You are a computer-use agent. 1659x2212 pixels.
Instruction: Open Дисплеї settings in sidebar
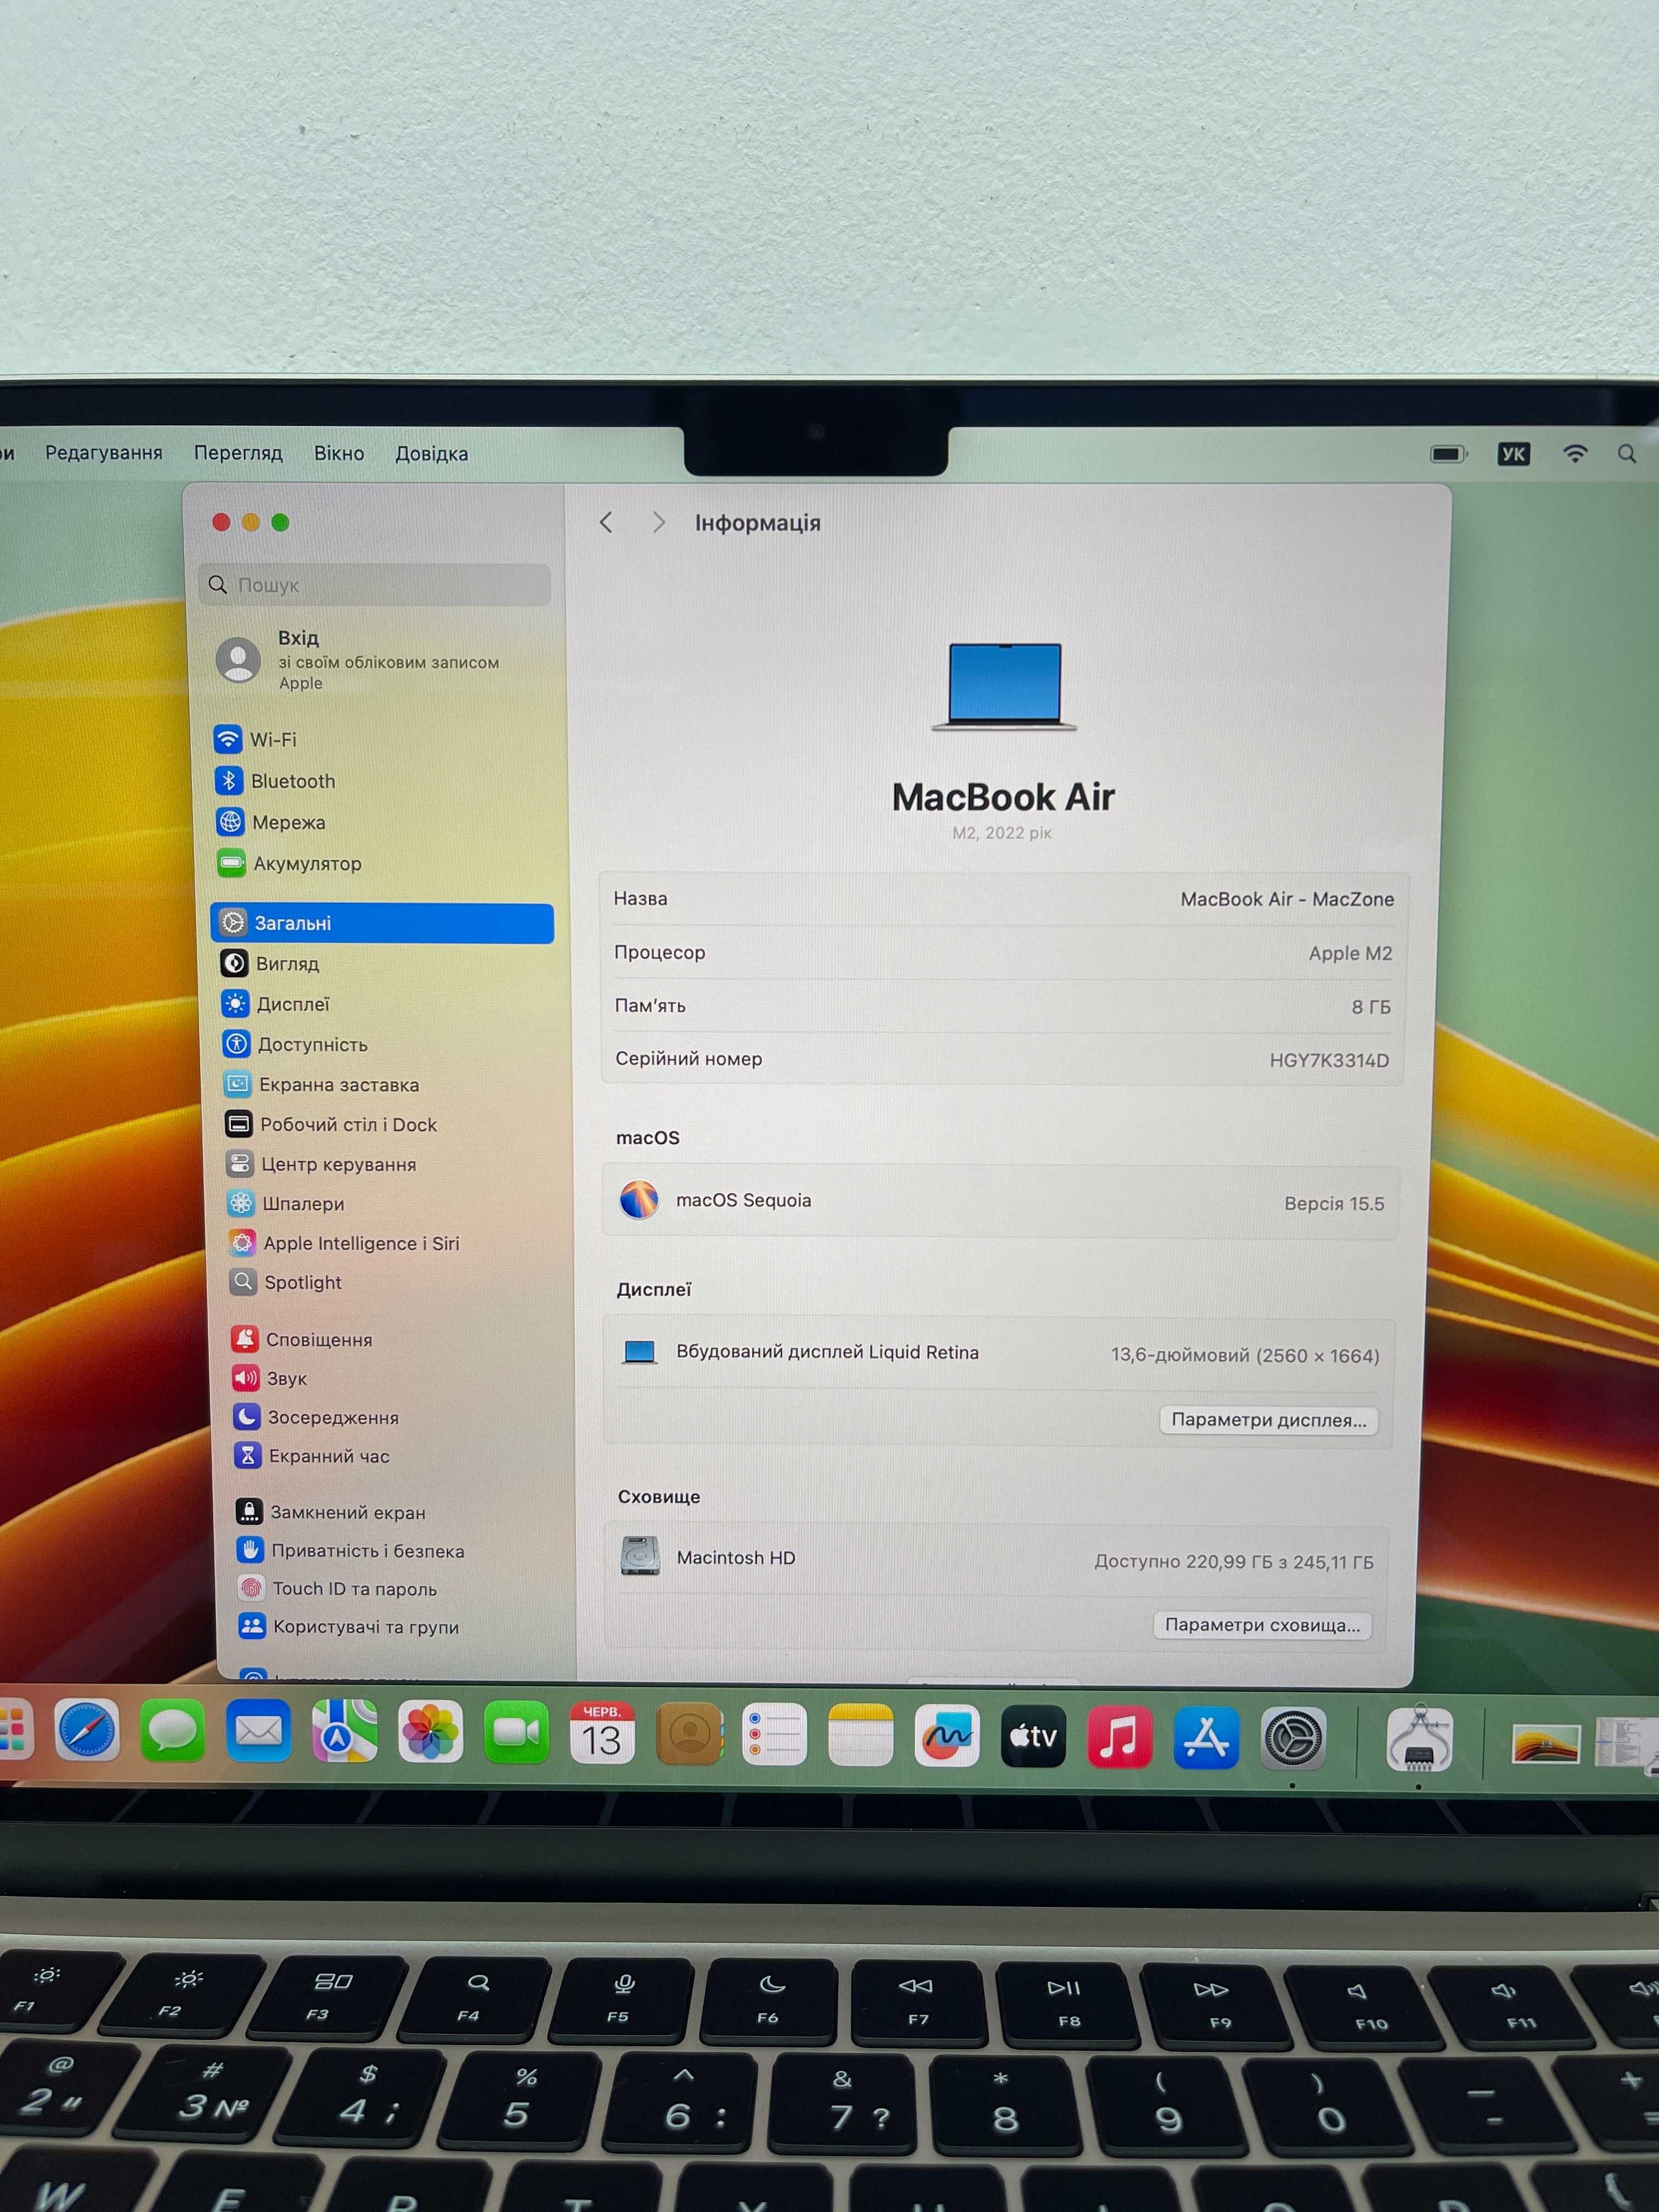click(275, 1004)
